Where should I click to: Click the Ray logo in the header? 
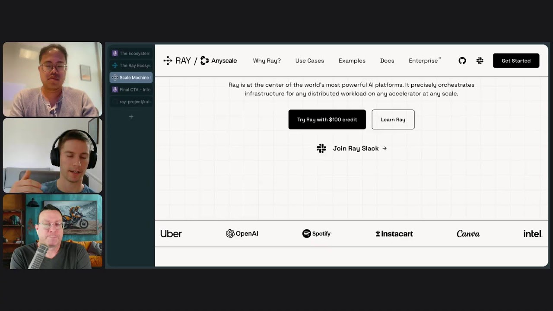177,61
